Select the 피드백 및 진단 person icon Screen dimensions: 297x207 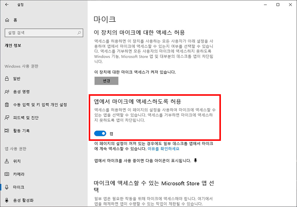[x=7, y=118]
